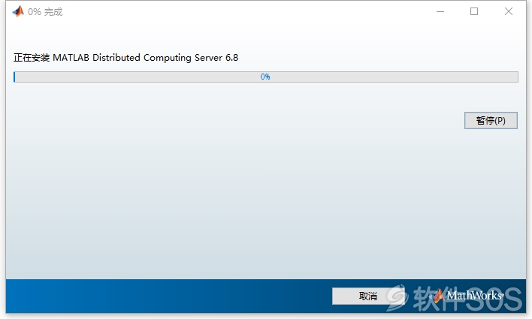Click the text 正在安装 MATLAB Distributed Computing Server 6.8
Image resolution: width=532 pixels, height=319 pixels.
[126, 58]
